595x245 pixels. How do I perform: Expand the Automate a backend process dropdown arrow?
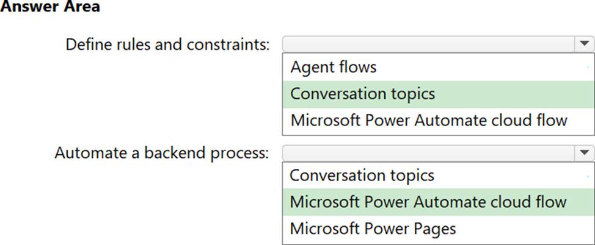click(x=583, y=153)
